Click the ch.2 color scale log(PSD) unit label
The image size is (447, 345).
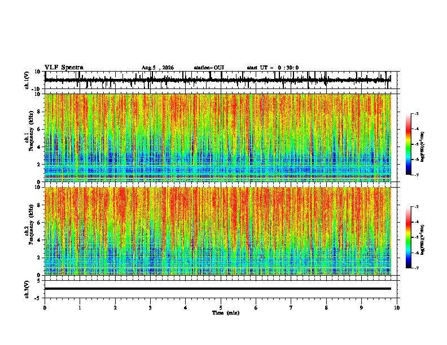pyautogui.click(x=423, y=240)
